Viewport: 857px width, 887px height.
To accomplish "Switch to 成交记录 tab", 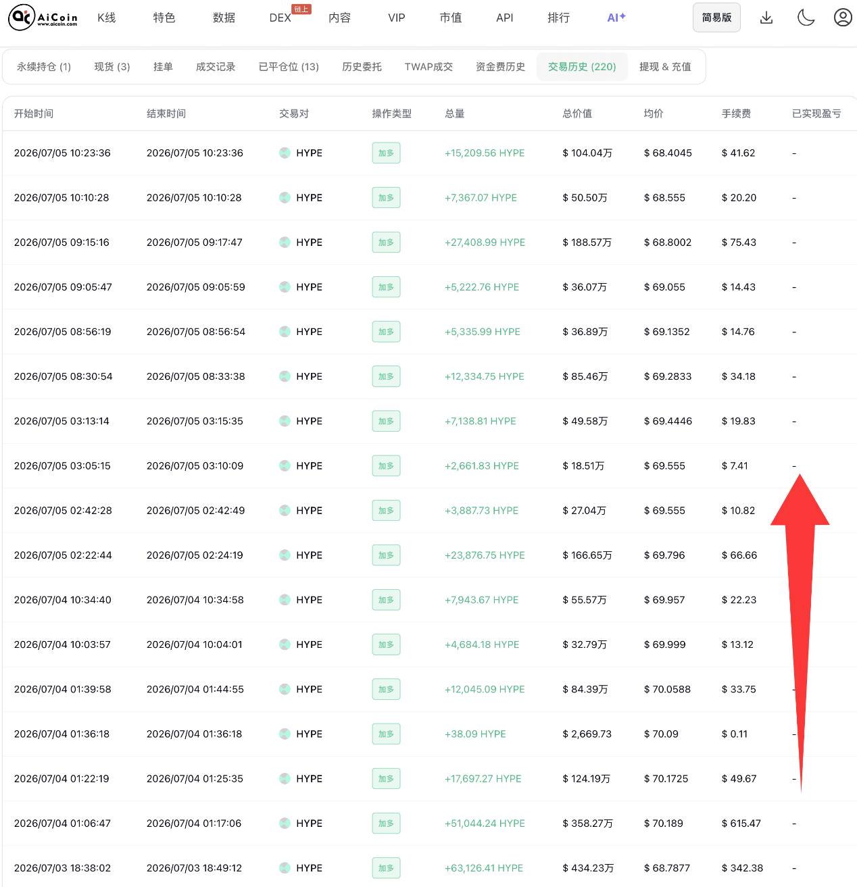I will tap(216, 67).
